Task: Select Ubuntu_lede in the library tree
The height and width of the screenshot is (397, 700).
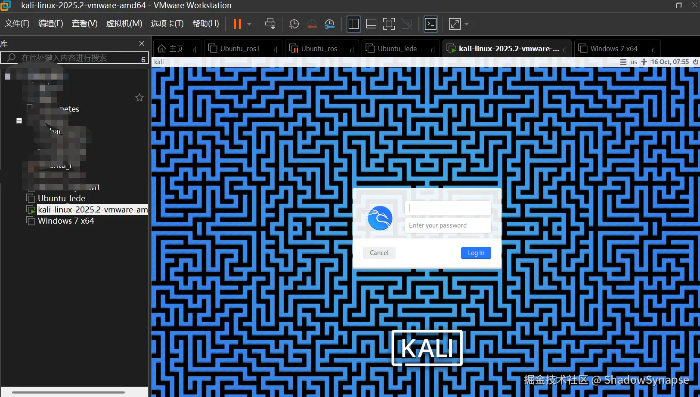Action: [x=62, y=198]
